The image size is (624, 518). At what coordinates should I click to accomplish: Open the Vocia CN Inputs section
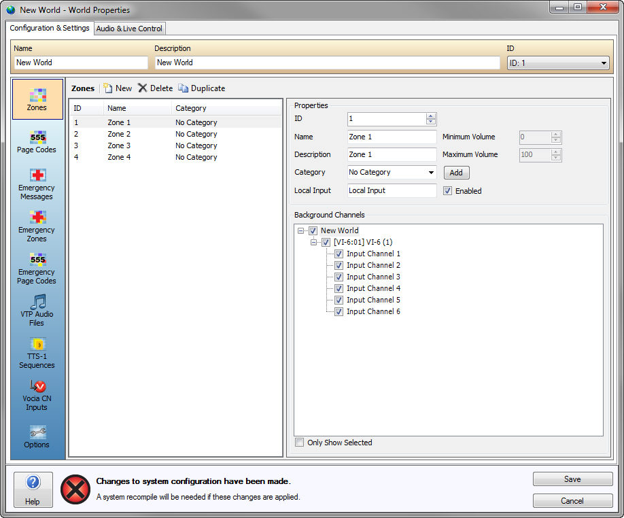(37, 394)
